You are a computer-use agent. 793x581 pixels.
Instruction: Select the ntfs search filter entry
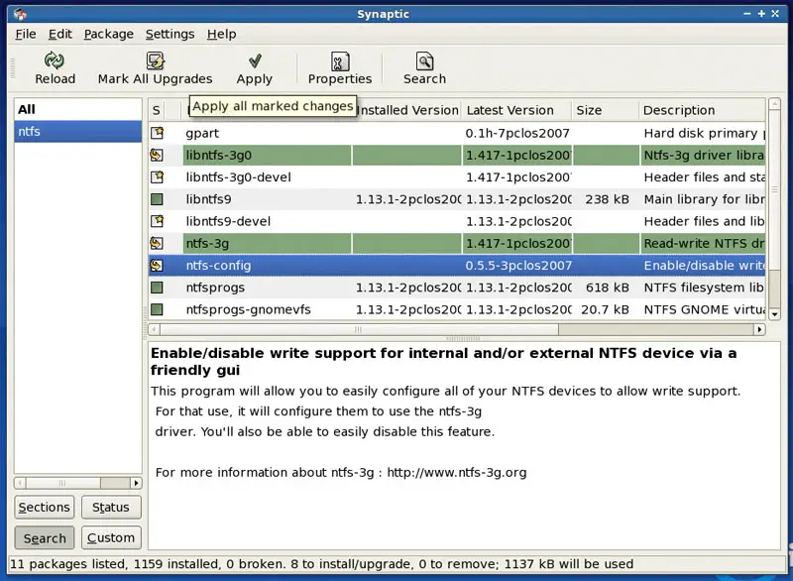click(78, 132)
